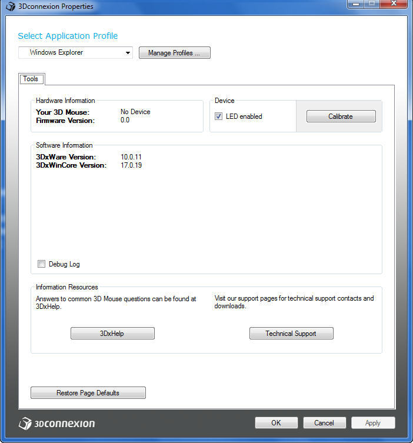The width and height of the screenshot is (413, 443).
Task: Click the 'No Device' value text
Action: click(x=135, y=112)
